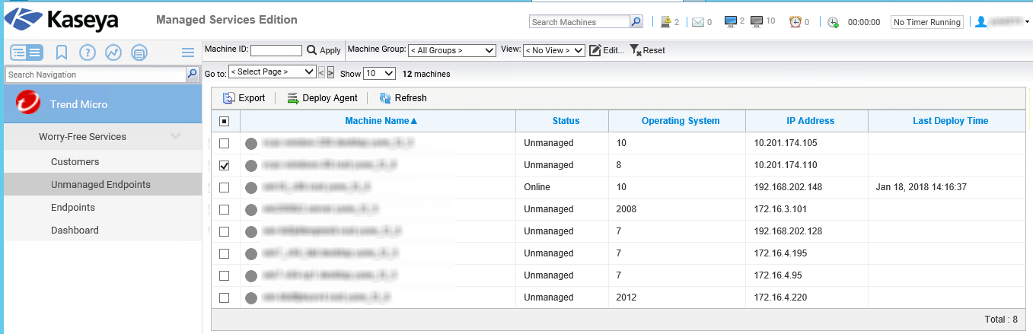Click the envelope messages icon
This screenshot has height=334, width=1033.
point(697,22)
